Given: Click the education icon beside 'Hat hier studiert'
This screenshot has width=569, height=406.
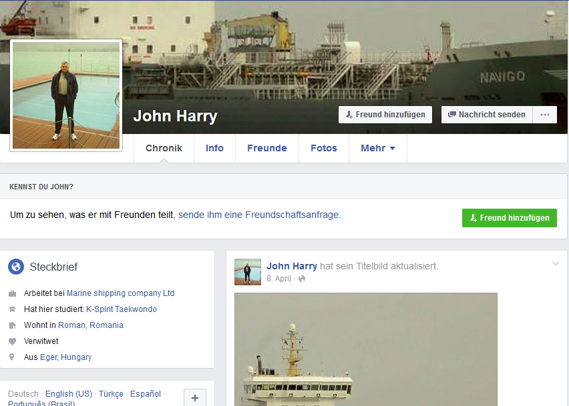Looking at the screenshot, I should [x=12, y=309].
